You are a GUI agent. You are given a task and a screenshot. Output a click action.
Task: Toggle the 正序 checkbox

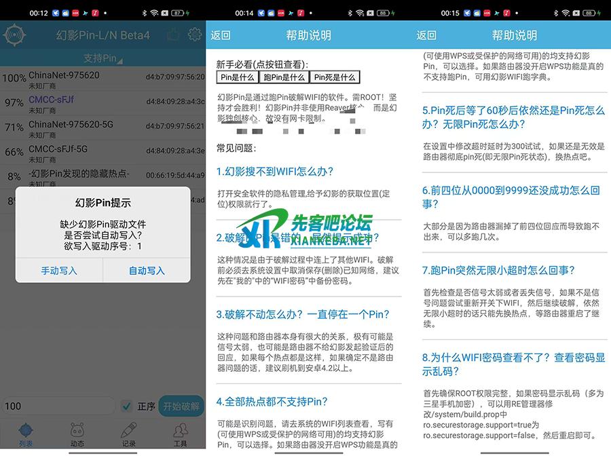pyautogui.click(x=126, y=406)
